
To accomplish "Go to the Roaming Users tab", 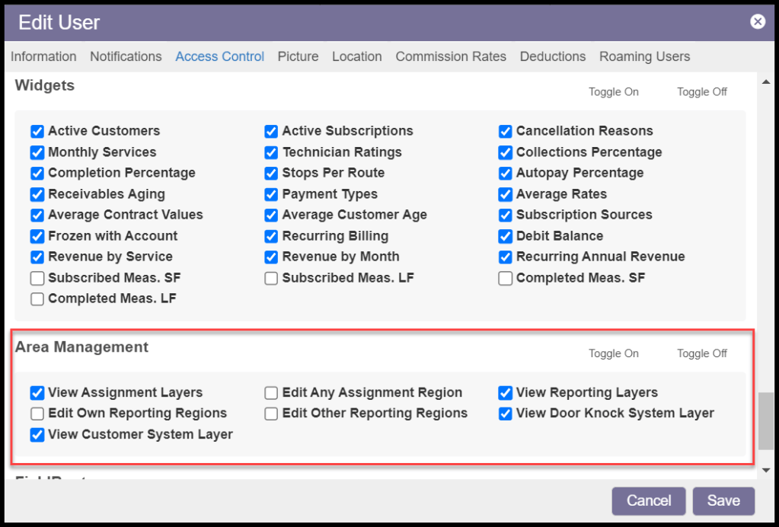I will (x=644, y=56).
